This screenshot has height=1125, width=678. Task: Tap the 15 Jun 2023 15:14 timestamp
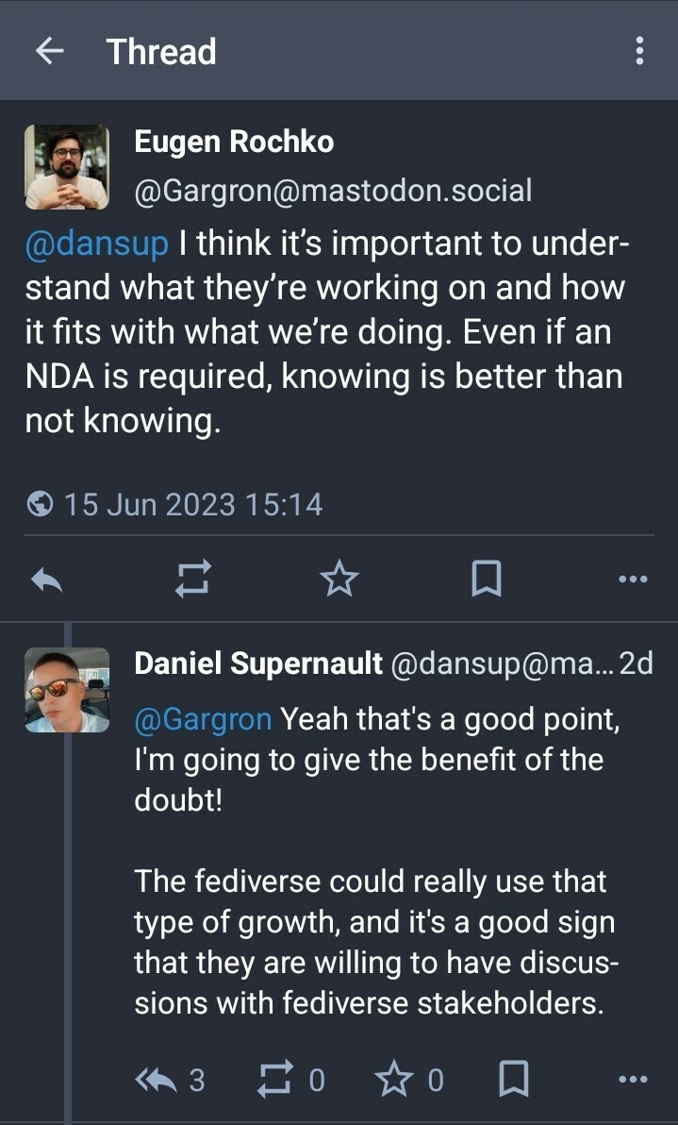click(x=193, y=504)
